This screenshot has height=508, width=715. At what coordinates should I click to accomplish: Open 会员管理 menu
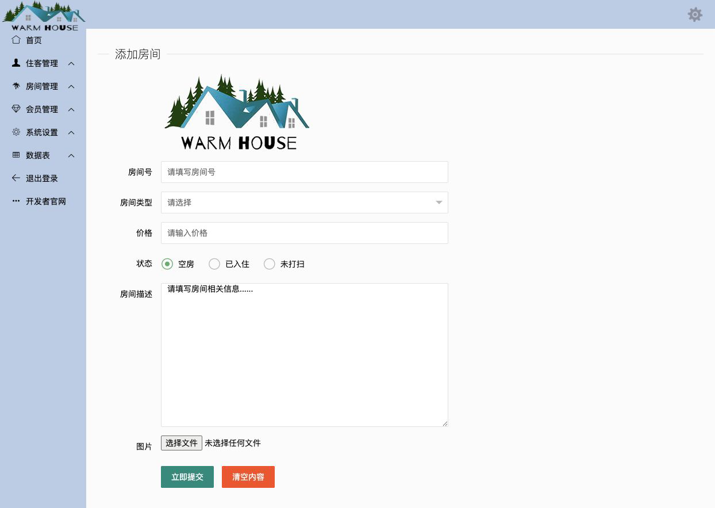pos(43,109)
